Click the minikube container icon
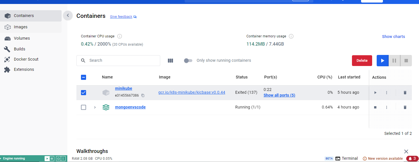Screen dimensions: 419x162 pos(106,93)
